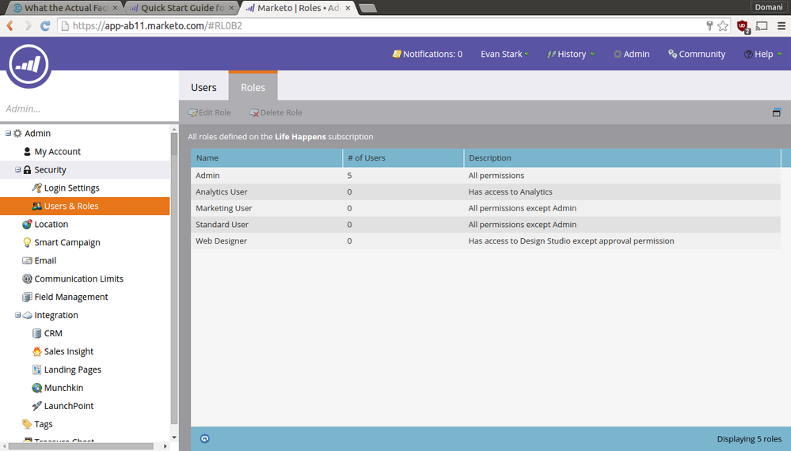This screenshot has width=791, height=451.
Task: Click the Edit Role button
Action: (209, 112)
